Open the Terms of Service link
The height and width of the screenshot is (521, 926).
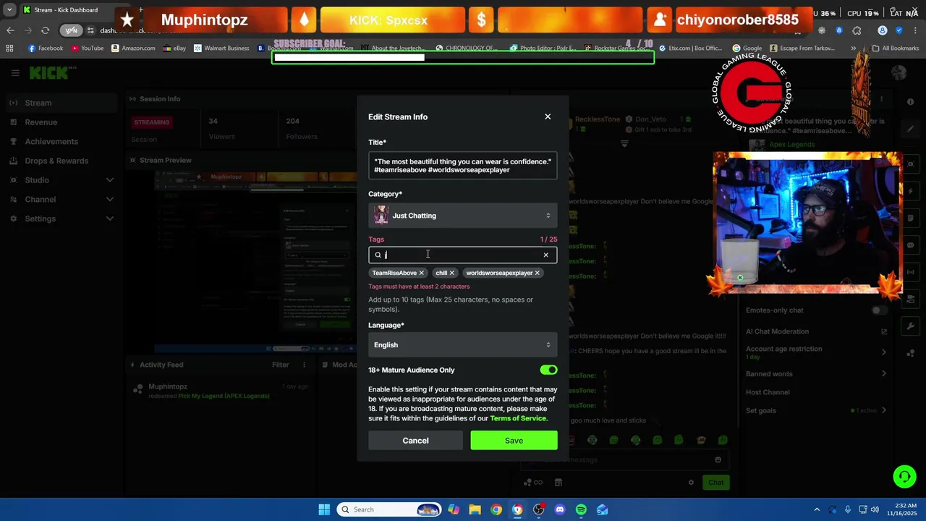pyautogui.click(x=518, y=418)
